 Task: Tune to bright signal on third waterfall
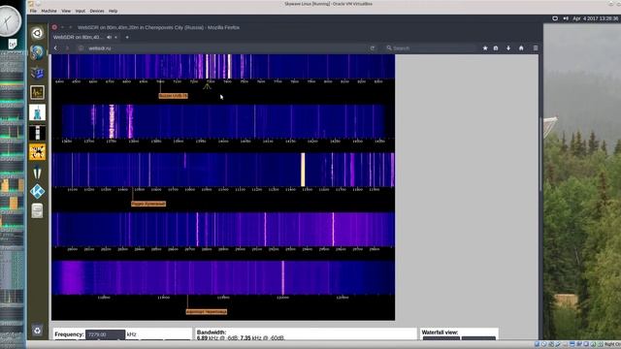tap(303, 170)
